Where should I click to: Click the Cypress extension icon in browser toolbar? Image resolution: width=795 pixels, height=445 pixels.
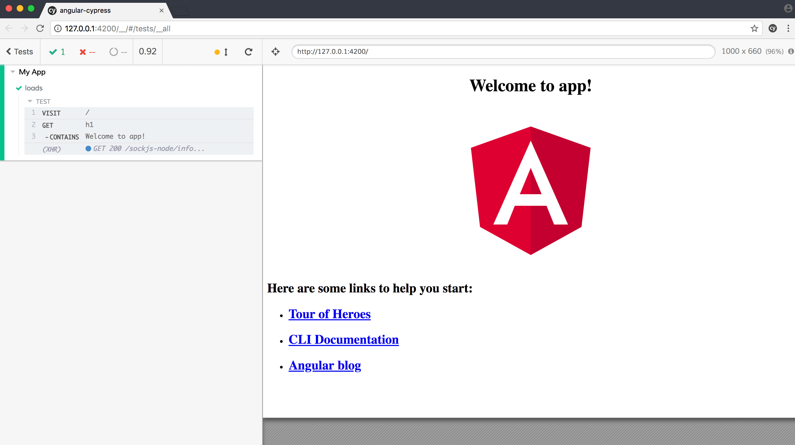(x=773, y=28)
